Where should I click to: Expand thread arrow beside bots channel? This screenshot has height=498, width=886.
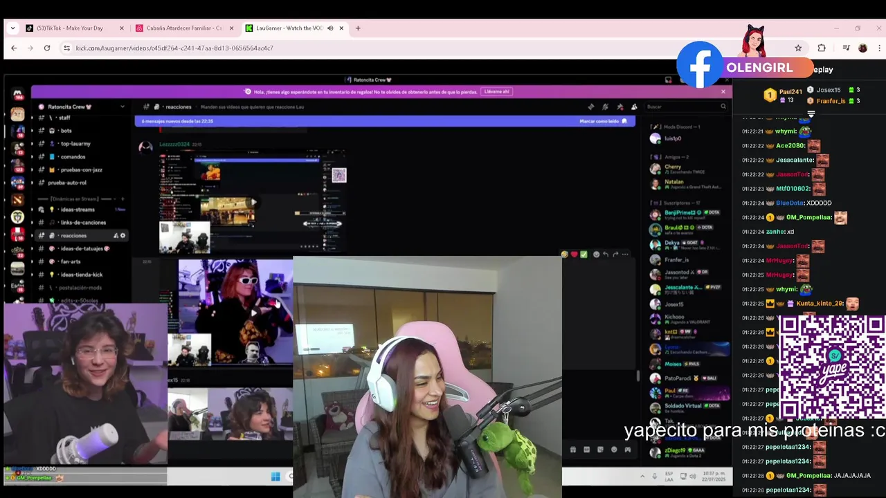point(32,130)
